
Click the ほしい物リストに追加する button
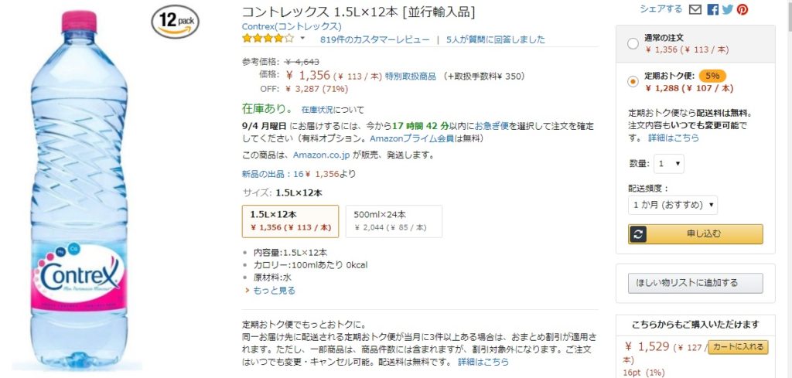694,283
